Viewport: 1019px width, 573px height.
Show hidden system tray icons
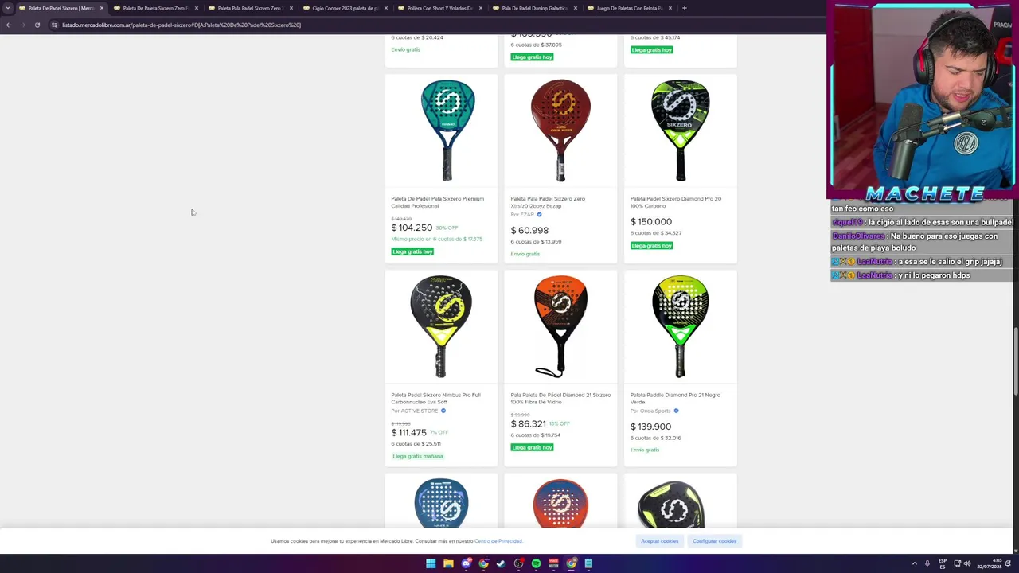click(x=914, y=563)
